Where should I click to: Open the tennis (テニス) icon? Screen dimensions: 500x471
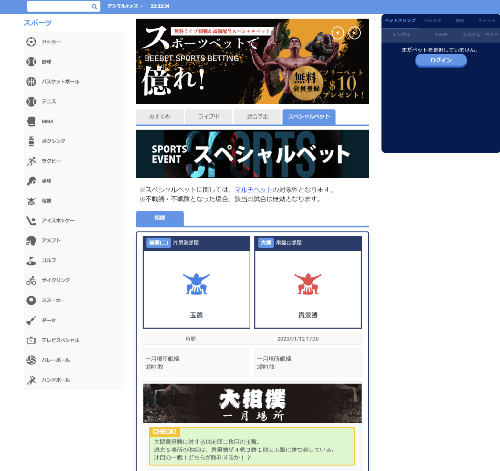point(31,102)
